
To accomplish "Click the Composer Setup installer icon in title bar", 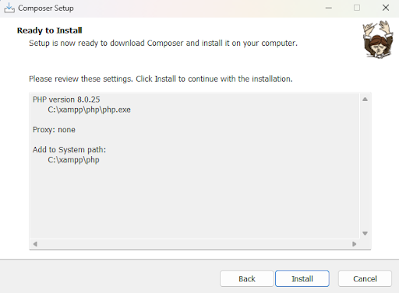I will pos(9,8).
